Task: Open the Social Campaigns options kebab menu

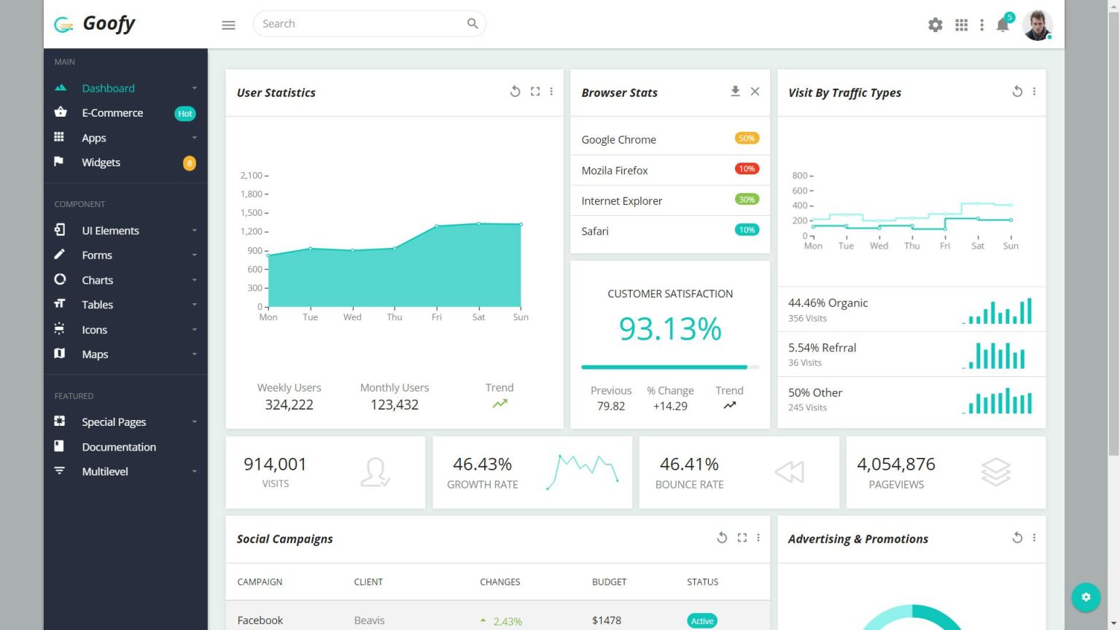Action: click(758, 537)
